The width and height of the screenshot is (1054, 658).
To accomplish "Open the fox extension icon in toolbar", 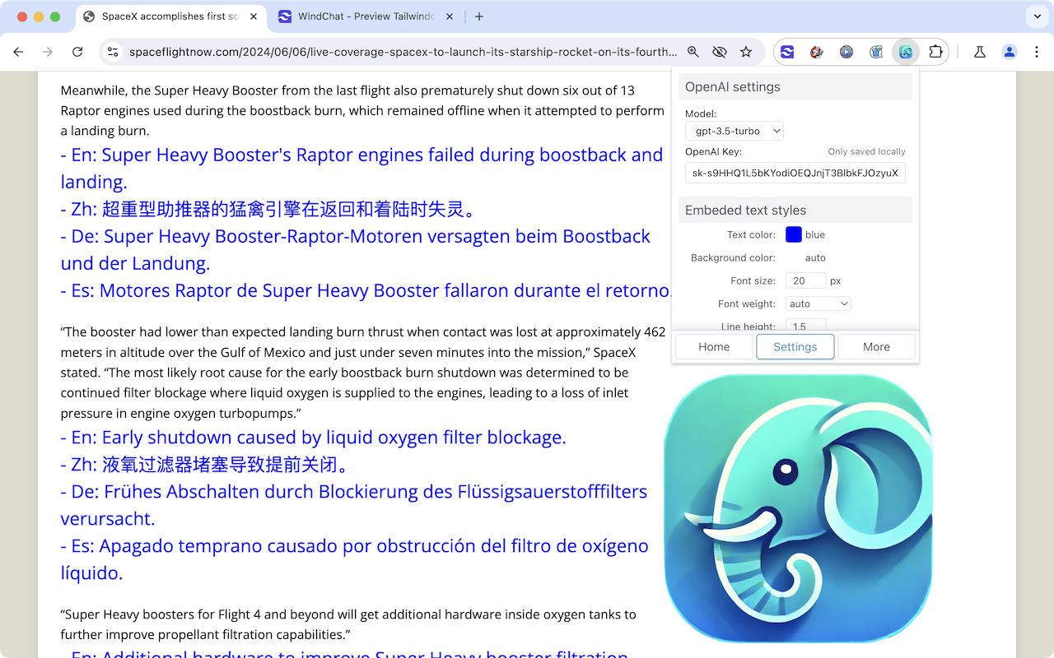I will [817, 52].
